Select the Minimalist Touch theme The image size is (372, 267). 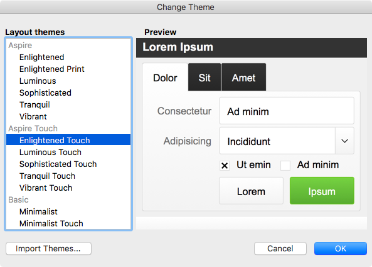(x=68, y=223)
